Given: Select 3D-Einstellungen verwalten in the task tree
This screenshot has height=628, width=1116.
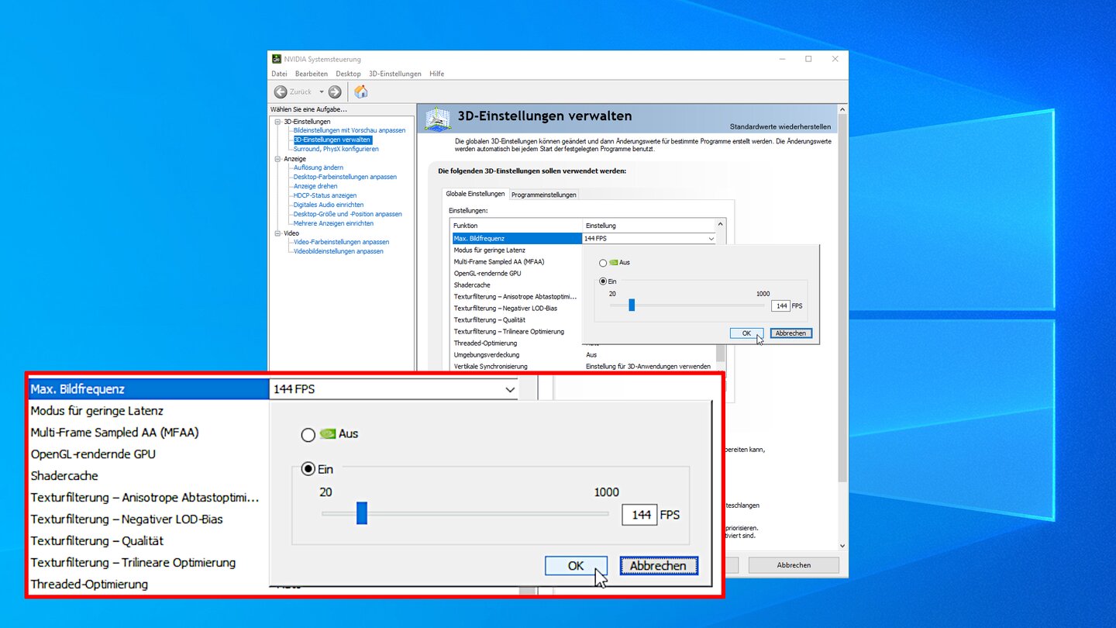Looking at the screenshot, I should point(332,140).
